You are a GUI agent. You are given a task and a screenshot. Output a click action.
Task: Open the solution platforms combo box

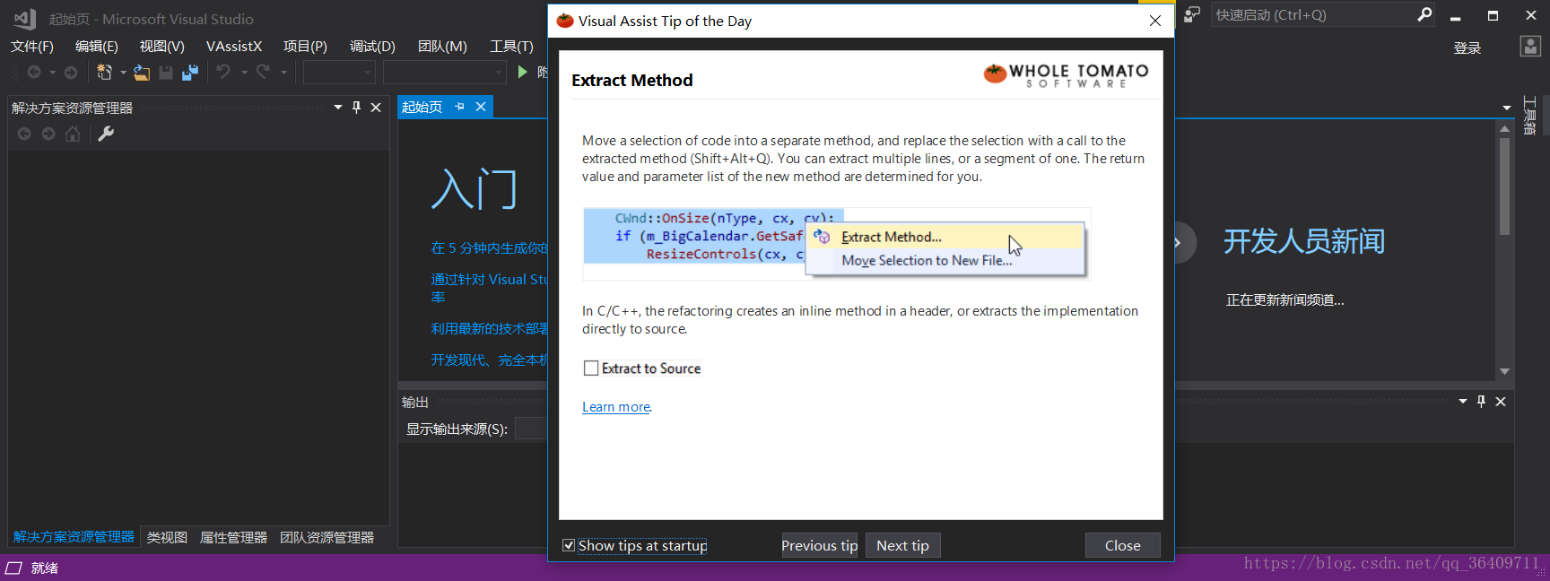445,73
